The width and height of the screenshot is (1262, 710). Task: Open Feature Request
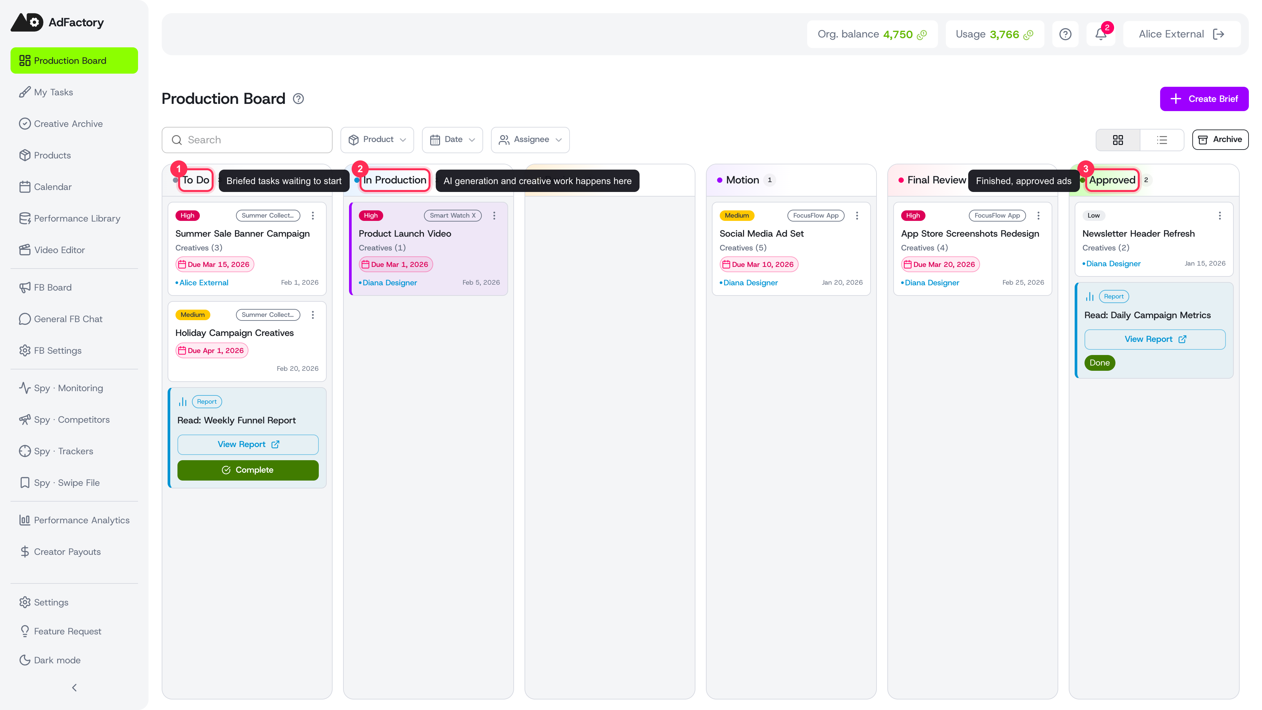[75, 631]
